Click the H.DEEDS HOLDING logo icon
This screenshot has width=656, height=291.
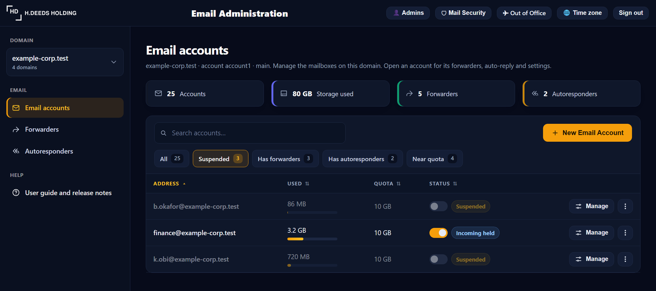click(x=14, y=13)
